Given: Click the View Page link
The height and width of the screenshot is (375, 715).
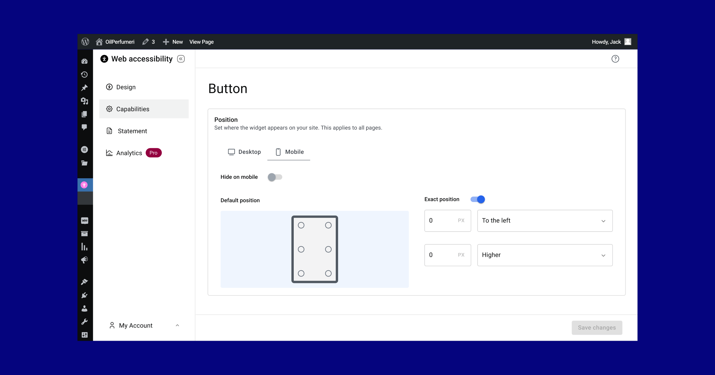Looking at the screenshot, I should 201,42.
